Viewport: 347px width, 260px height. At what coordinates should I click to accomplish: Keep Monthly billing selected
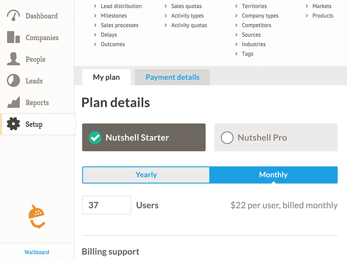[x=273, y=175]
